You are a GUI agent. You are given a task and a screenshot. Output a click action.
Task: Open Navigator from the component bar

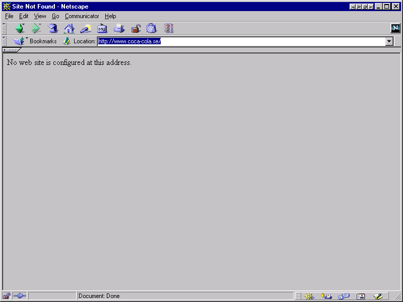pyautogui.click(x=309, y=296)
